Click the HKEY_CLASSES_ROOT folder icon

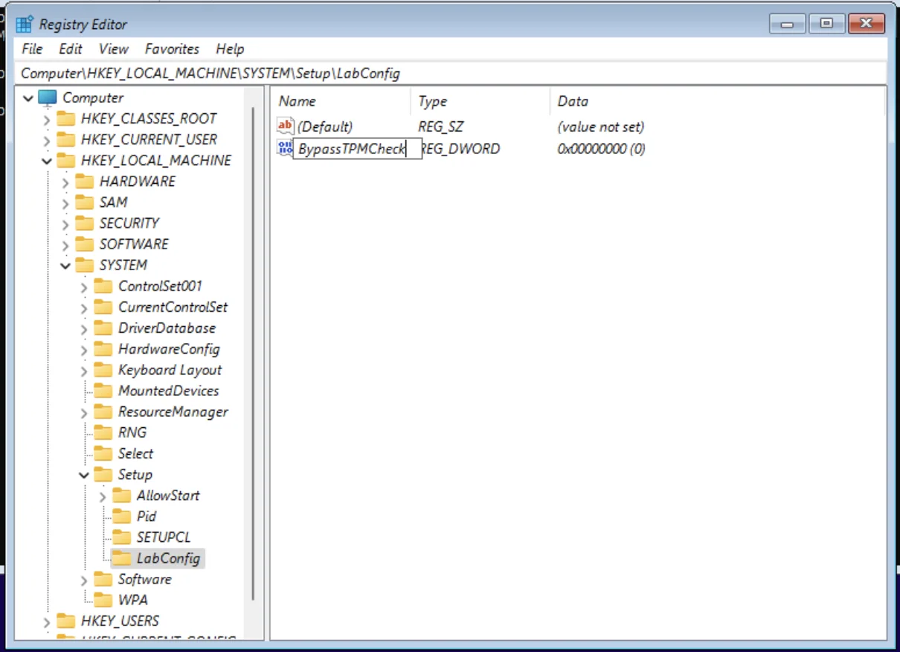point(67,118)
